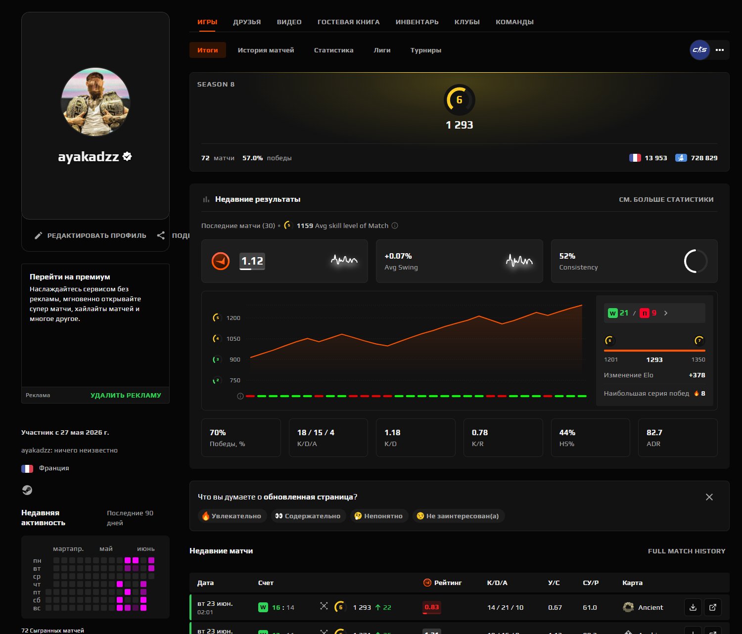Click the level 6 skill badge
Screen dimensions: 742x634
(x=459, y=99)
